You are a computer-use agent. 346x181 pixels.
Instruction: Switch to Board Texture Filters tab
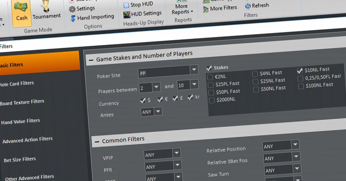pos(22,102)
